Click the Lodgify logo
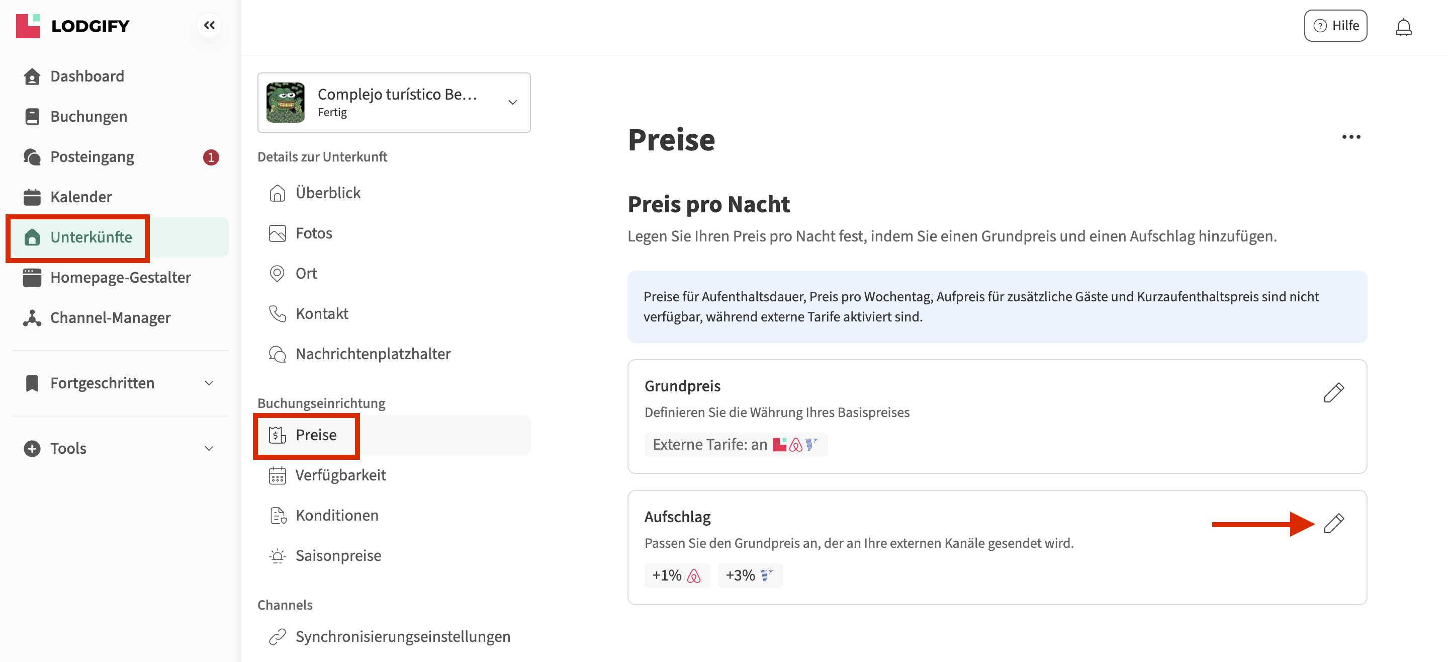 pyautogui.click(x=73, y=26)
